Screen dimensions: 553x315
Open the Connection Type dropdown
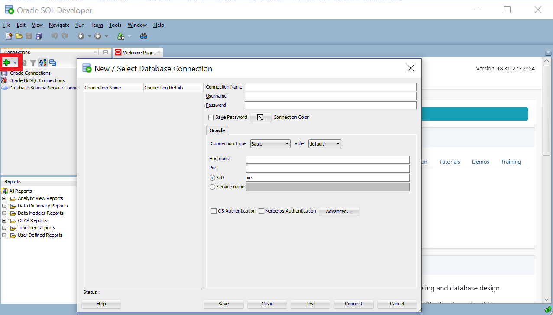(270, 144)
